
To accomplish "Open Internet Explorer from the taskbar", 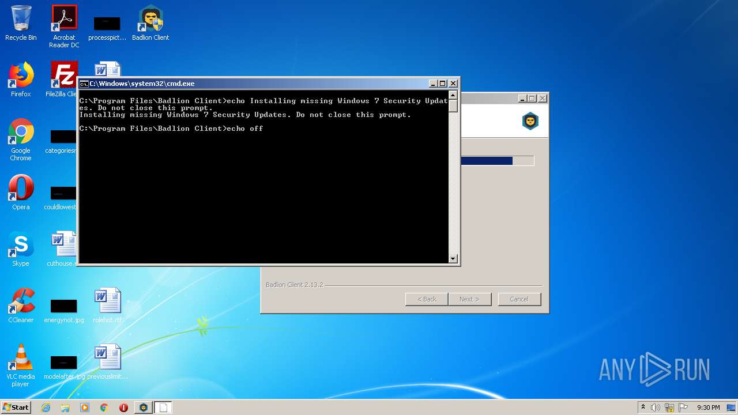I will click(46, 408).
